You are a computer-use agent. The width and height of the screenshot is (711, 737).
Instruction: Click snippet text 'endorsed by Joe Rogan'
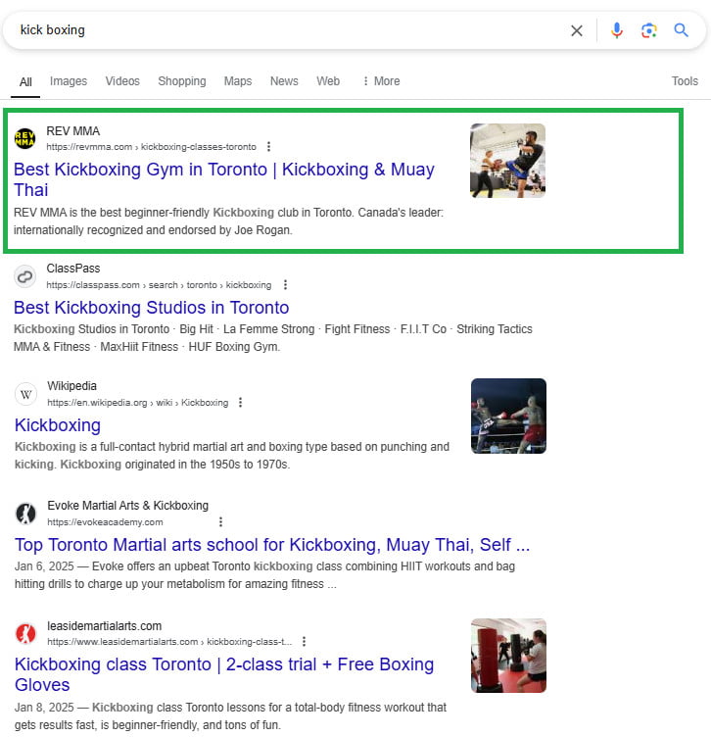click(229, 230)
